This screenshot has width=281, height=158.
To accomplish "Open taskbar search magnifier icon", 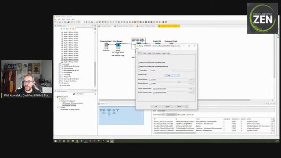I will [x=60, y=141].
